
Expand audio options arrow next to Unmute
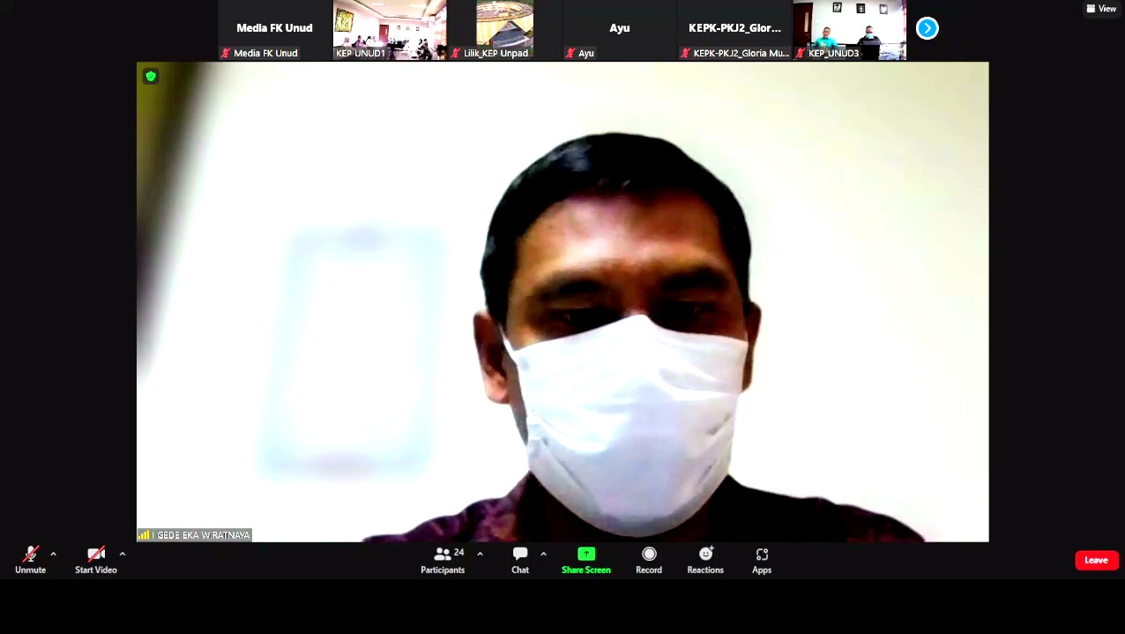click(53, 554)
